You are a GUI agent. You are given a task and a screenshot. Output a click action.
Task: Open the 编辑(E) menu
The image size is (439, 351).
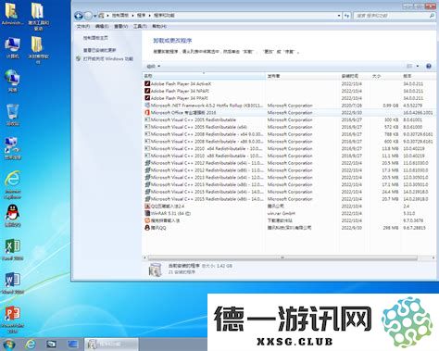tap(102, 27)
